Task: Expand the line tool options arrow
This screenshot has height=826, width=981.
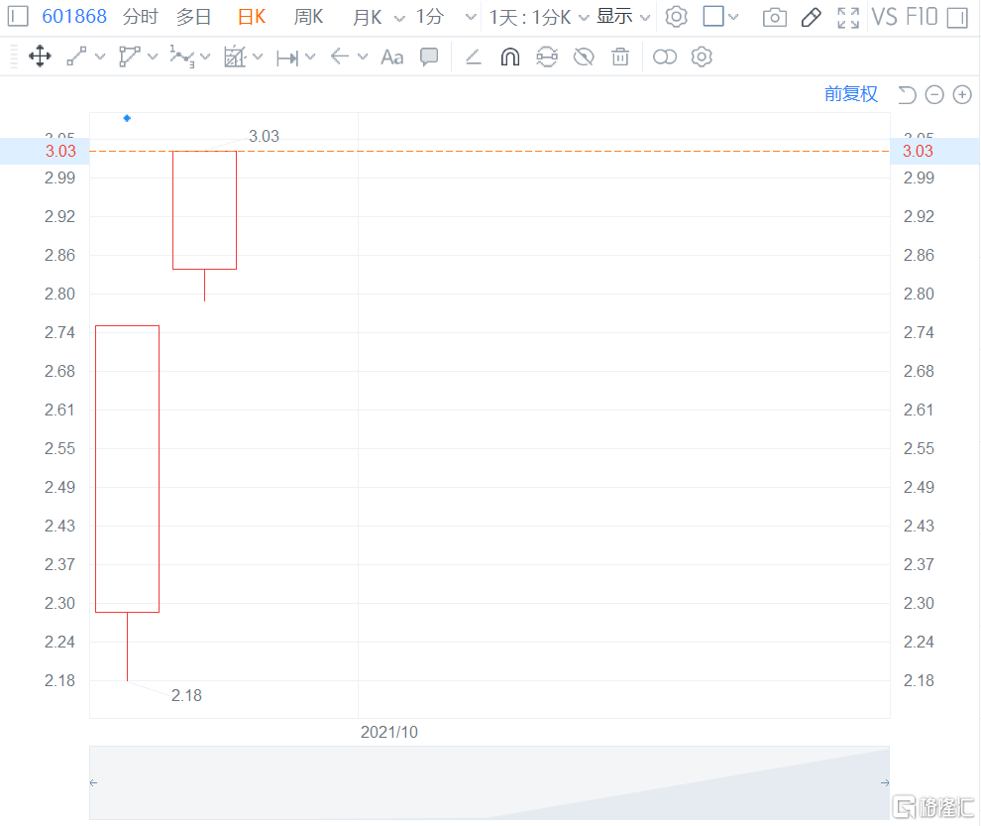Action: point(100,57)
